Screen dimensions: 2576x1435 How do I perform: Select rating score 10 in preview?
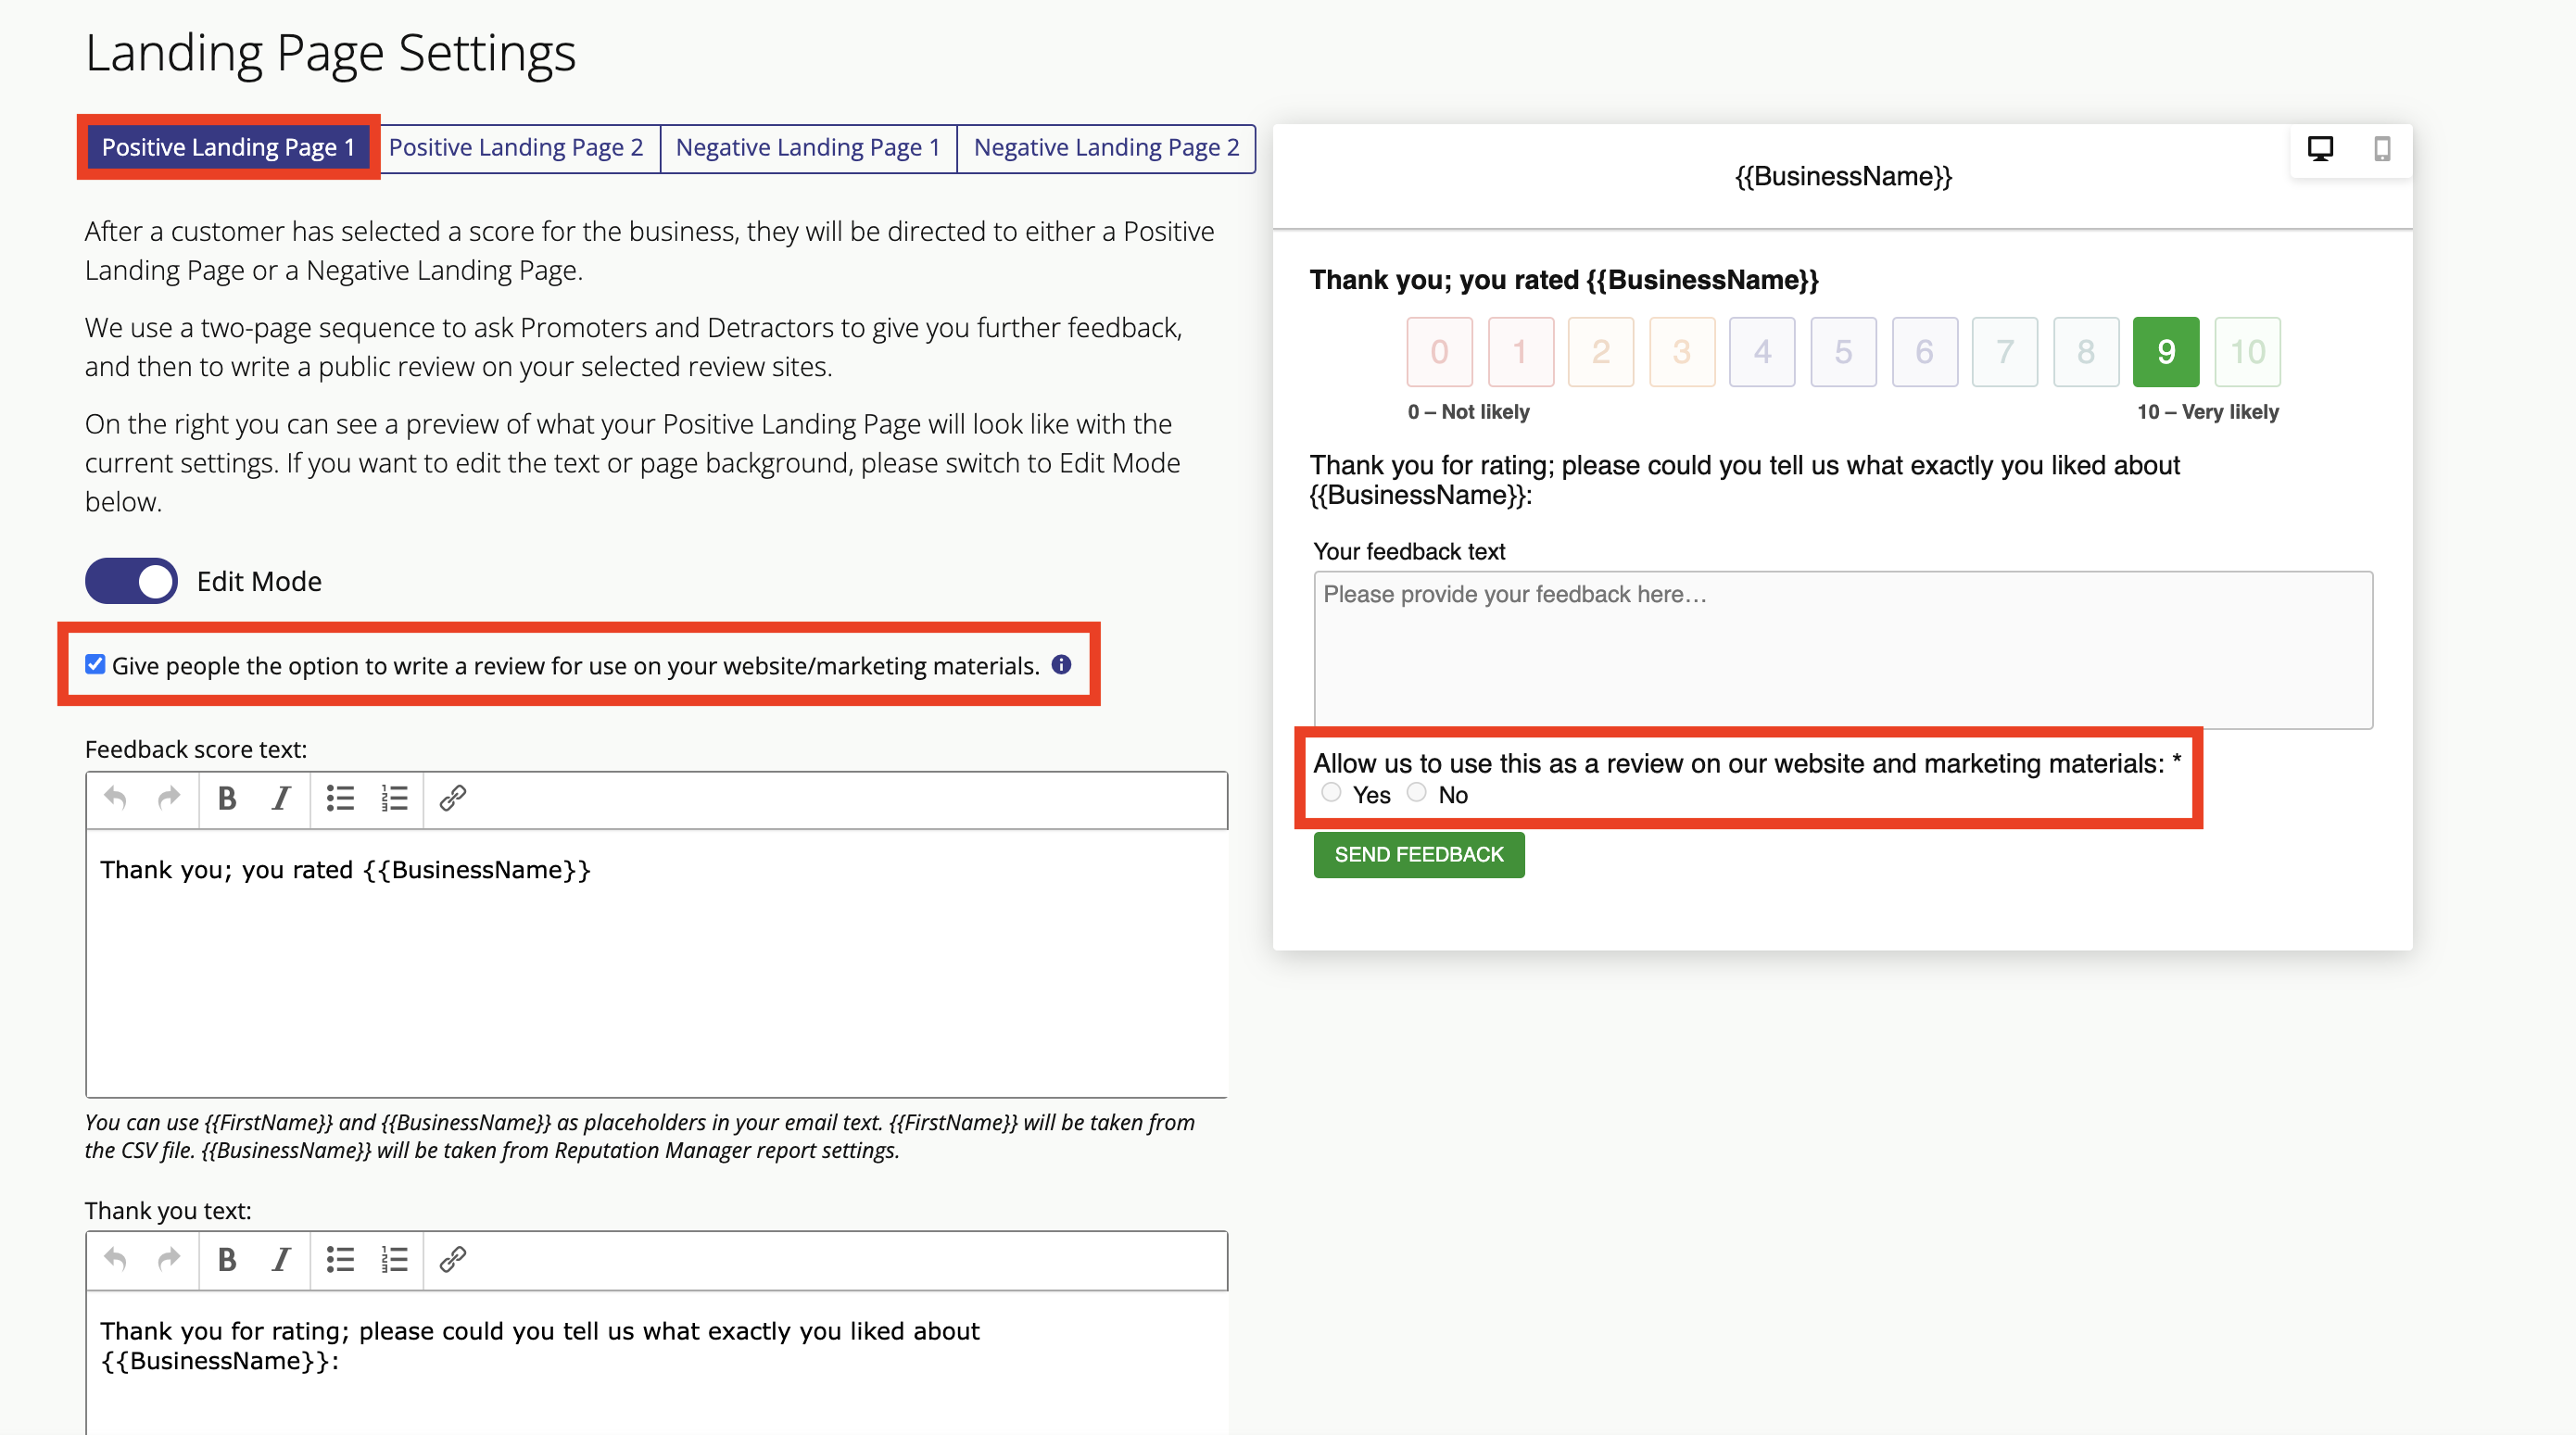point(2248,352)
